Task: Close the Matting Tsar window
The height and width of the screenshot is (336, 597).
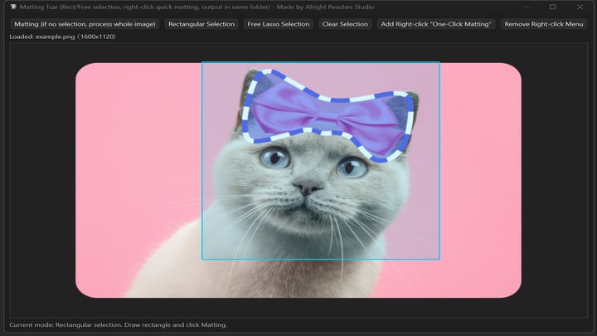Action: (580, 7)
